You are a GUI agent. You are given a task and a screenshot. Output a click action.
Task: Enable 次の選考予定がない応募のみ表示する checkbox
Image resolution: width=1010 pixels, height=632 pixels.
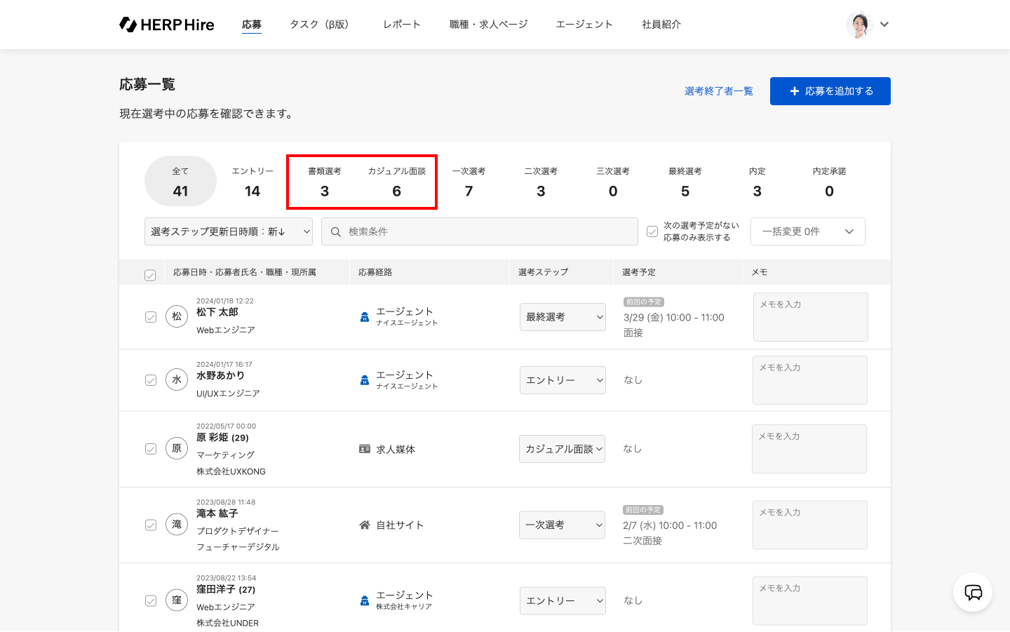click(652, 231)
